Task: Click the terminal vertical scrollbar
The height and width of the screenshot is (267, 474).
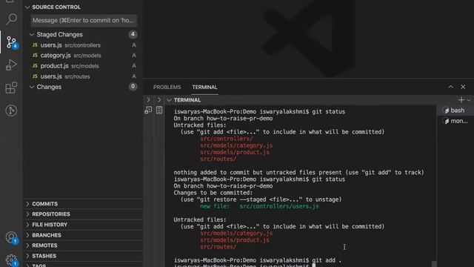Action: pyautogui.click(x=434, y=264)
